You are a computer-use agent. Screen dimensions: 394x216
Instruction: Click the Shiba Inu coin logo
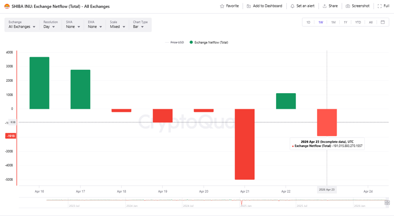7,7
